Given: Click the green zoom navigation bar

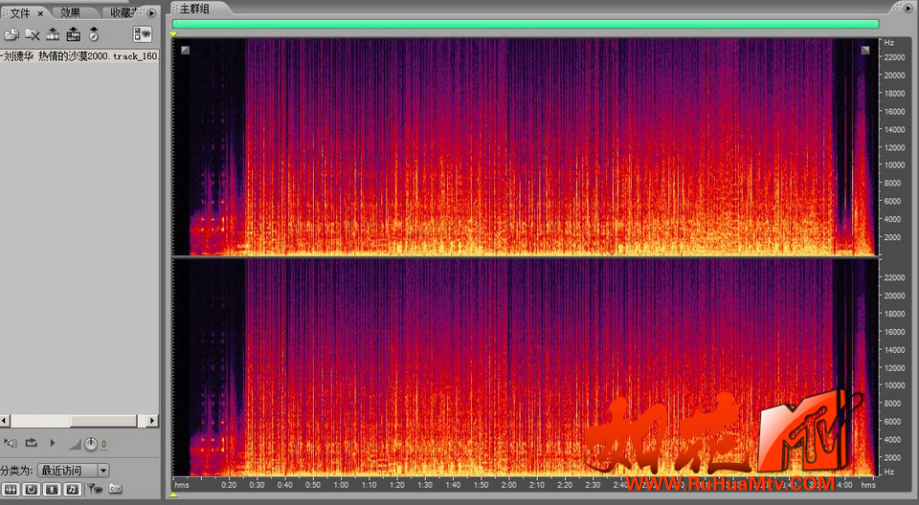Looking at the screenshot, I should (x=526, y=24).
